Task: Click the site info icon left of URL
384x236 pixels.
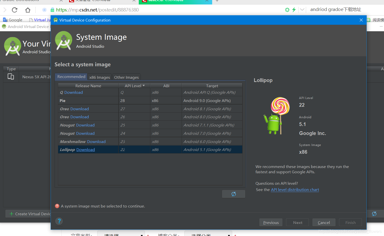Action: pyautogui.click(x=44, y=10)
